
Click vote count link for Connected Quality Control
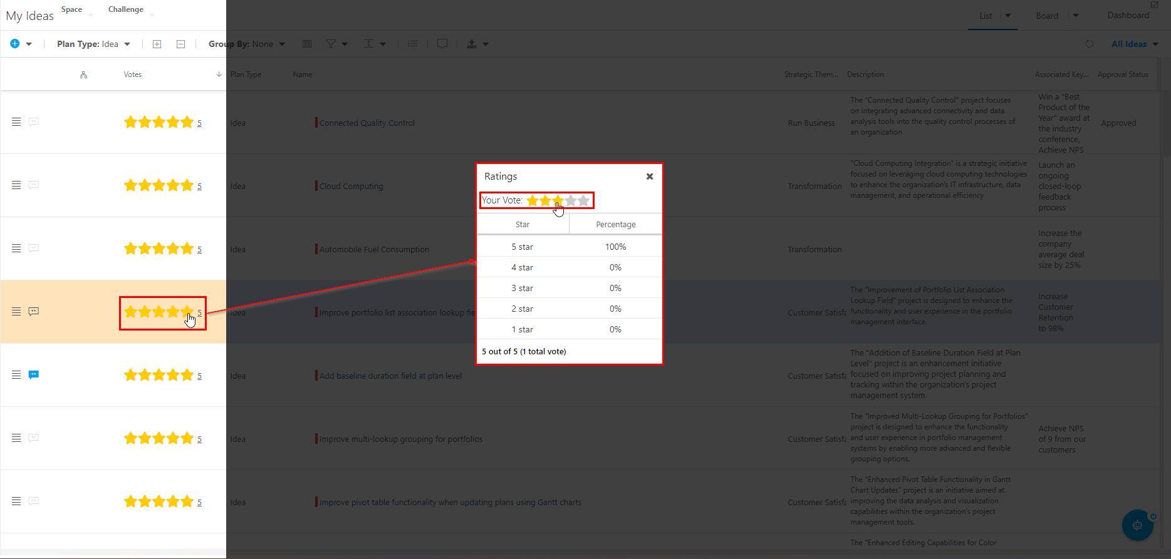pyautogui.click(x=200, y=123)
